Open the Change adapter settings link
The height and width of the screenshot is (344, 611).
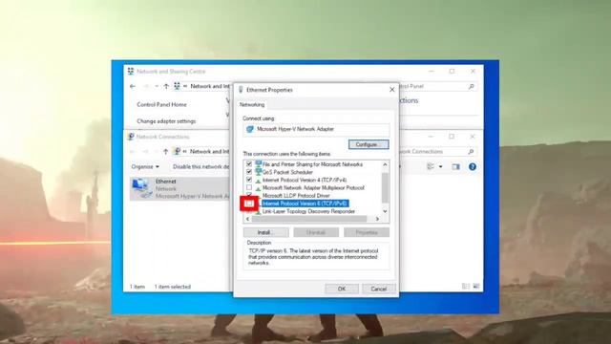(x=166, y=121)
